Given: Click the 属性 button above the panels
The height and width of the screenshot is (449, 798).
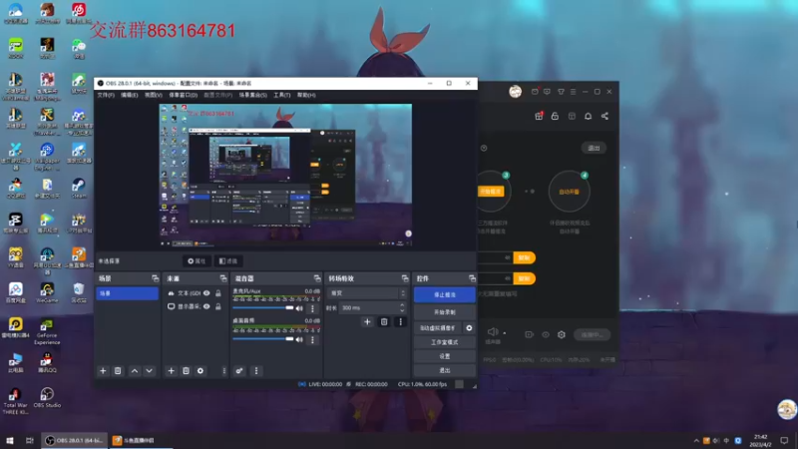Looking at the screenshot, I should 197,261.
